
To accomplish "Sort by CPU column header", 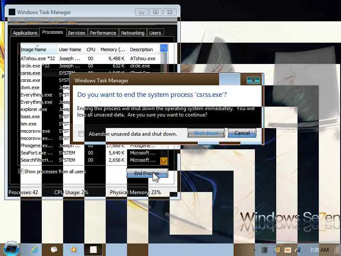I will tap(91, 49).
